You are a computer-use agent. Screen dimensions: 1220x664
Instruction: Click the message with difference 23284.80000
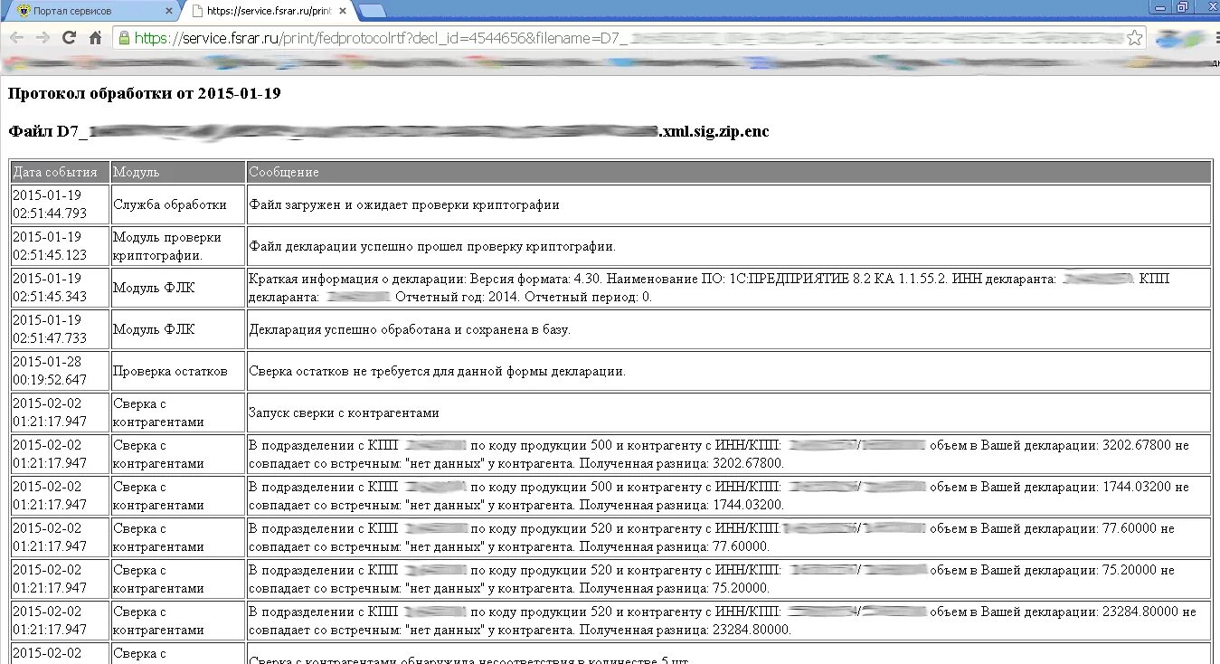click(x=729, y=621)
